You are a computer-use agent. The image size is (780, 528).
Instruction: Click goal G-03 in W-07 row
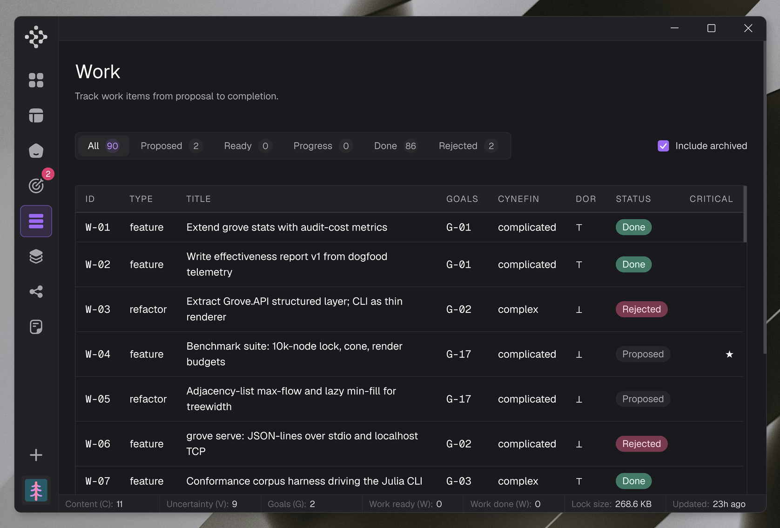click(459, 481)
